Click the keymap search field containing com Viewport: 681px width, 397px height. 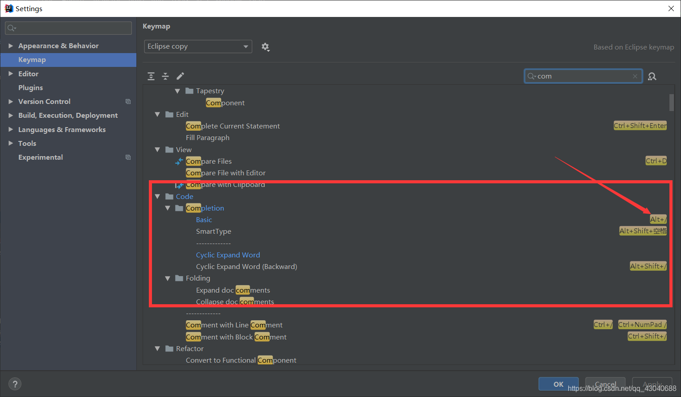[x=583, y=76]
